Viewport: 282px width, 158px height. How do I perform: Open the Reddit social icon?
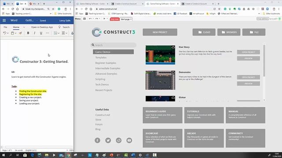click(x=119, y=140)
